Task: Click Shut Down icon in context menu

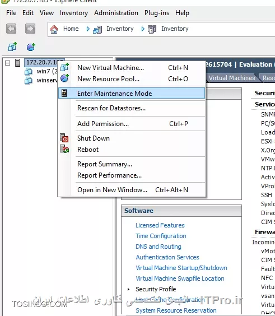Action: (64, 138)
